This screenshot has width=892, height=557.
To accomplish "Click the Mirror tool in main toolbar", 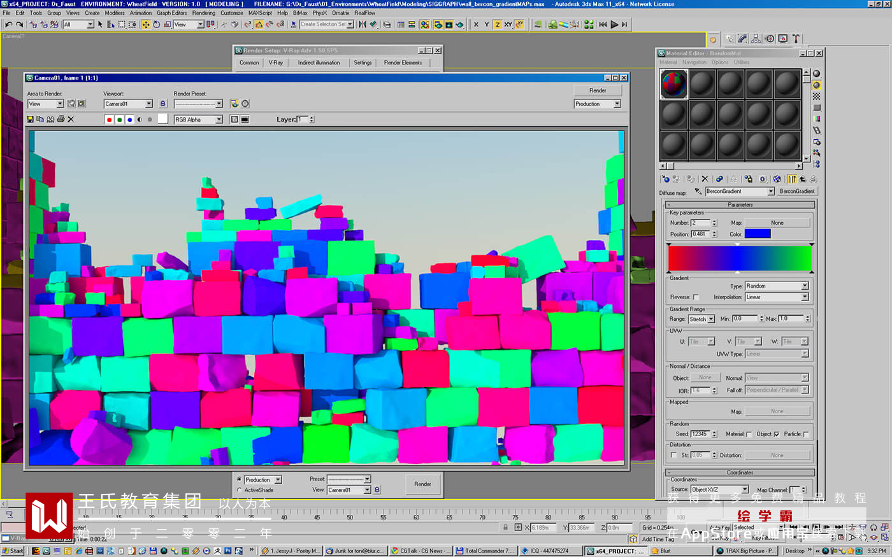I will (363, 24).
